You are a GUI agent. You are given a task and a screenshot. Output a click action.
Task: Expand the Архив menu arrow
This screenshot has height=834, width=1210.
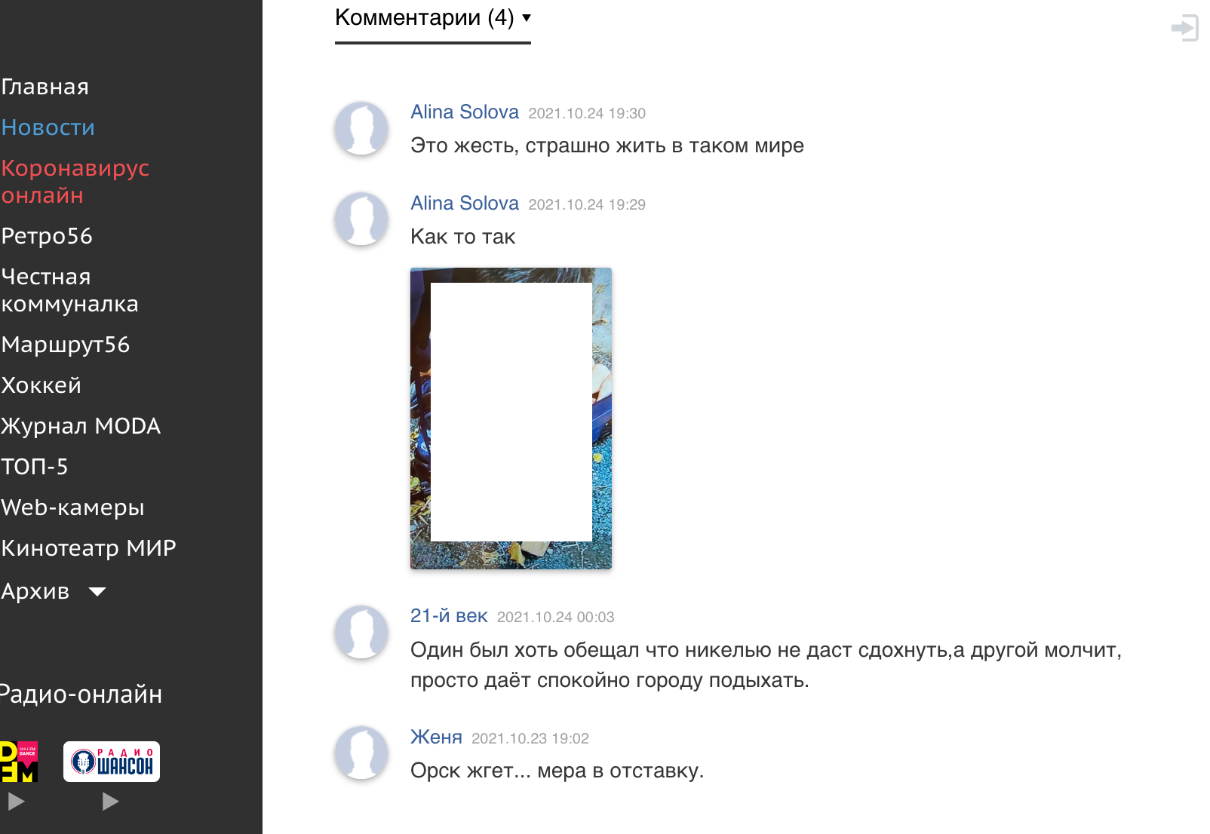point(97,592)
